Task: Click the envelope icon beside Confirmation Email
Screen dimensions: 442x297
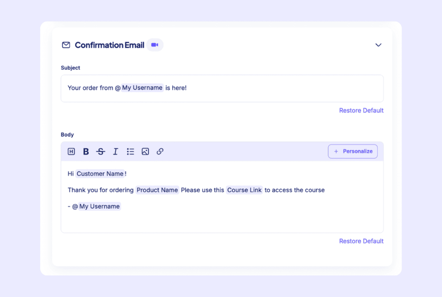Action: pos(66,45)
